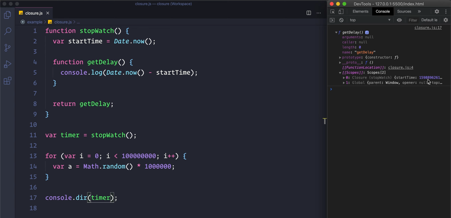This screenshot has height=218, width=451.
Task: Click the name: "getDelay" row
Action: tap(359, 52)
